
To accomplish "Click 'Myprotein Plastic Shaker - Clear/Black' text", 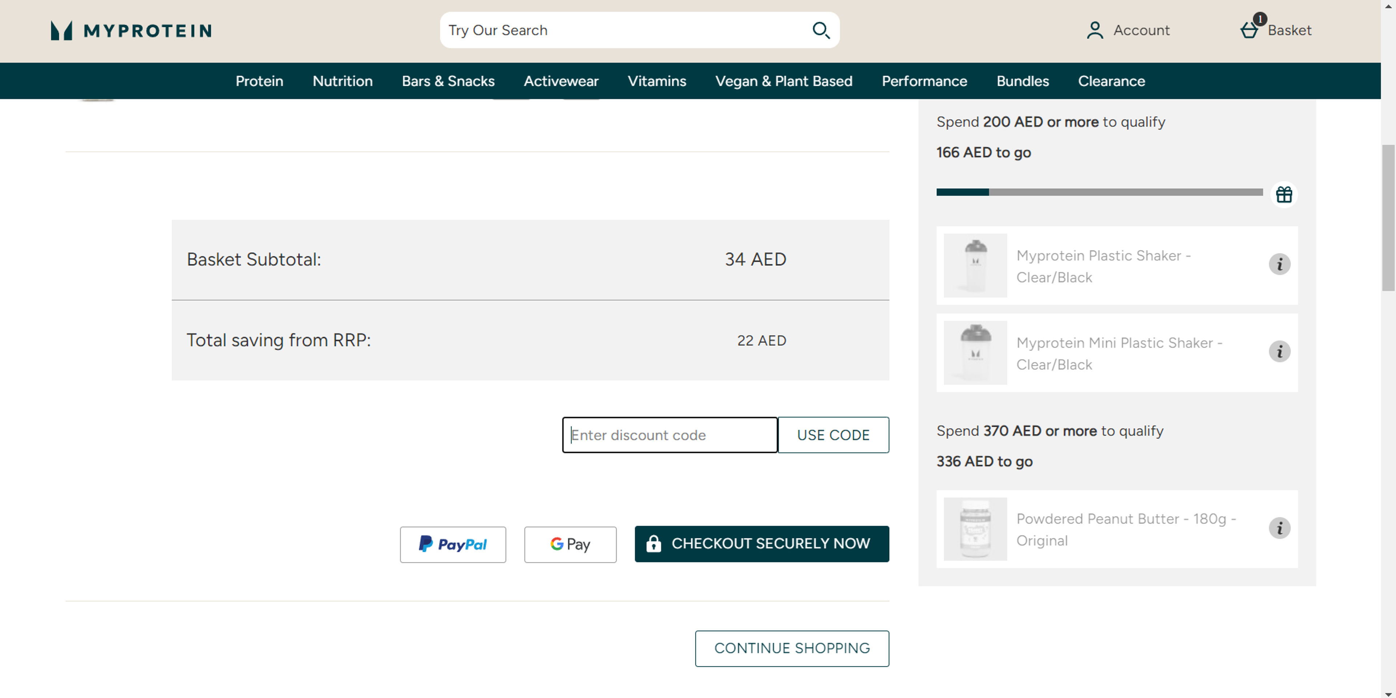I will [1103, 266].
